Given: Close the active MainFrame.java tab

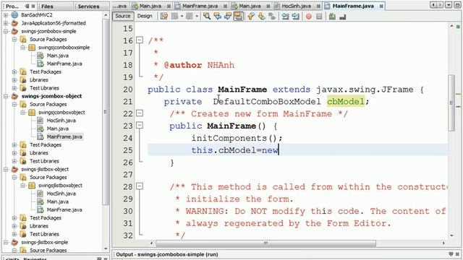Looking at the screenshot, I should tap(381, 6).
